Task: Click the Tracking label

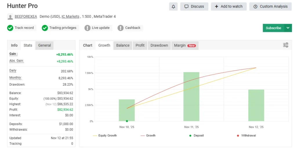Action: (x=15, y=144)
